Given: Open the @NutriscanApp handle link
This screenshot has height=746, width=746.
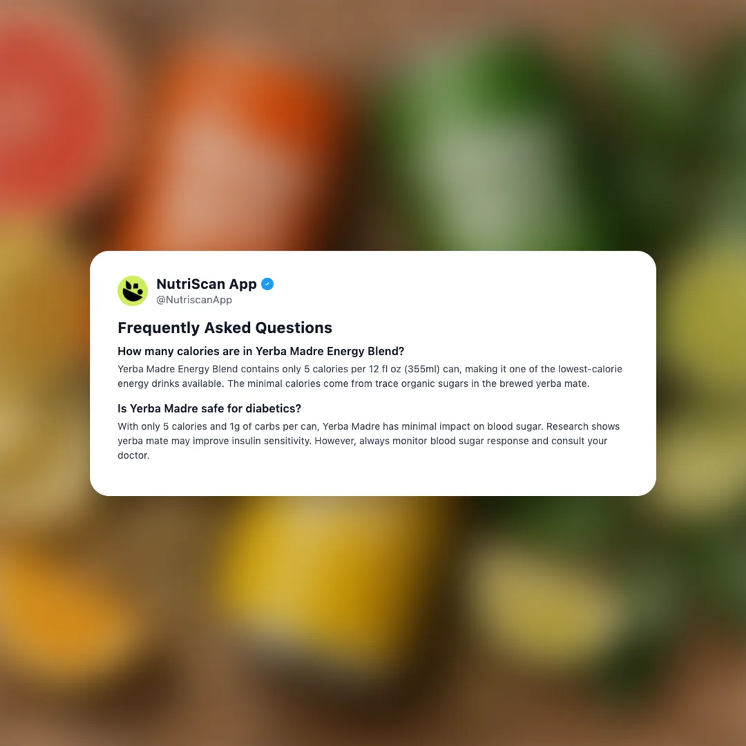Looking at the screenshot, I should click(194, 300).
